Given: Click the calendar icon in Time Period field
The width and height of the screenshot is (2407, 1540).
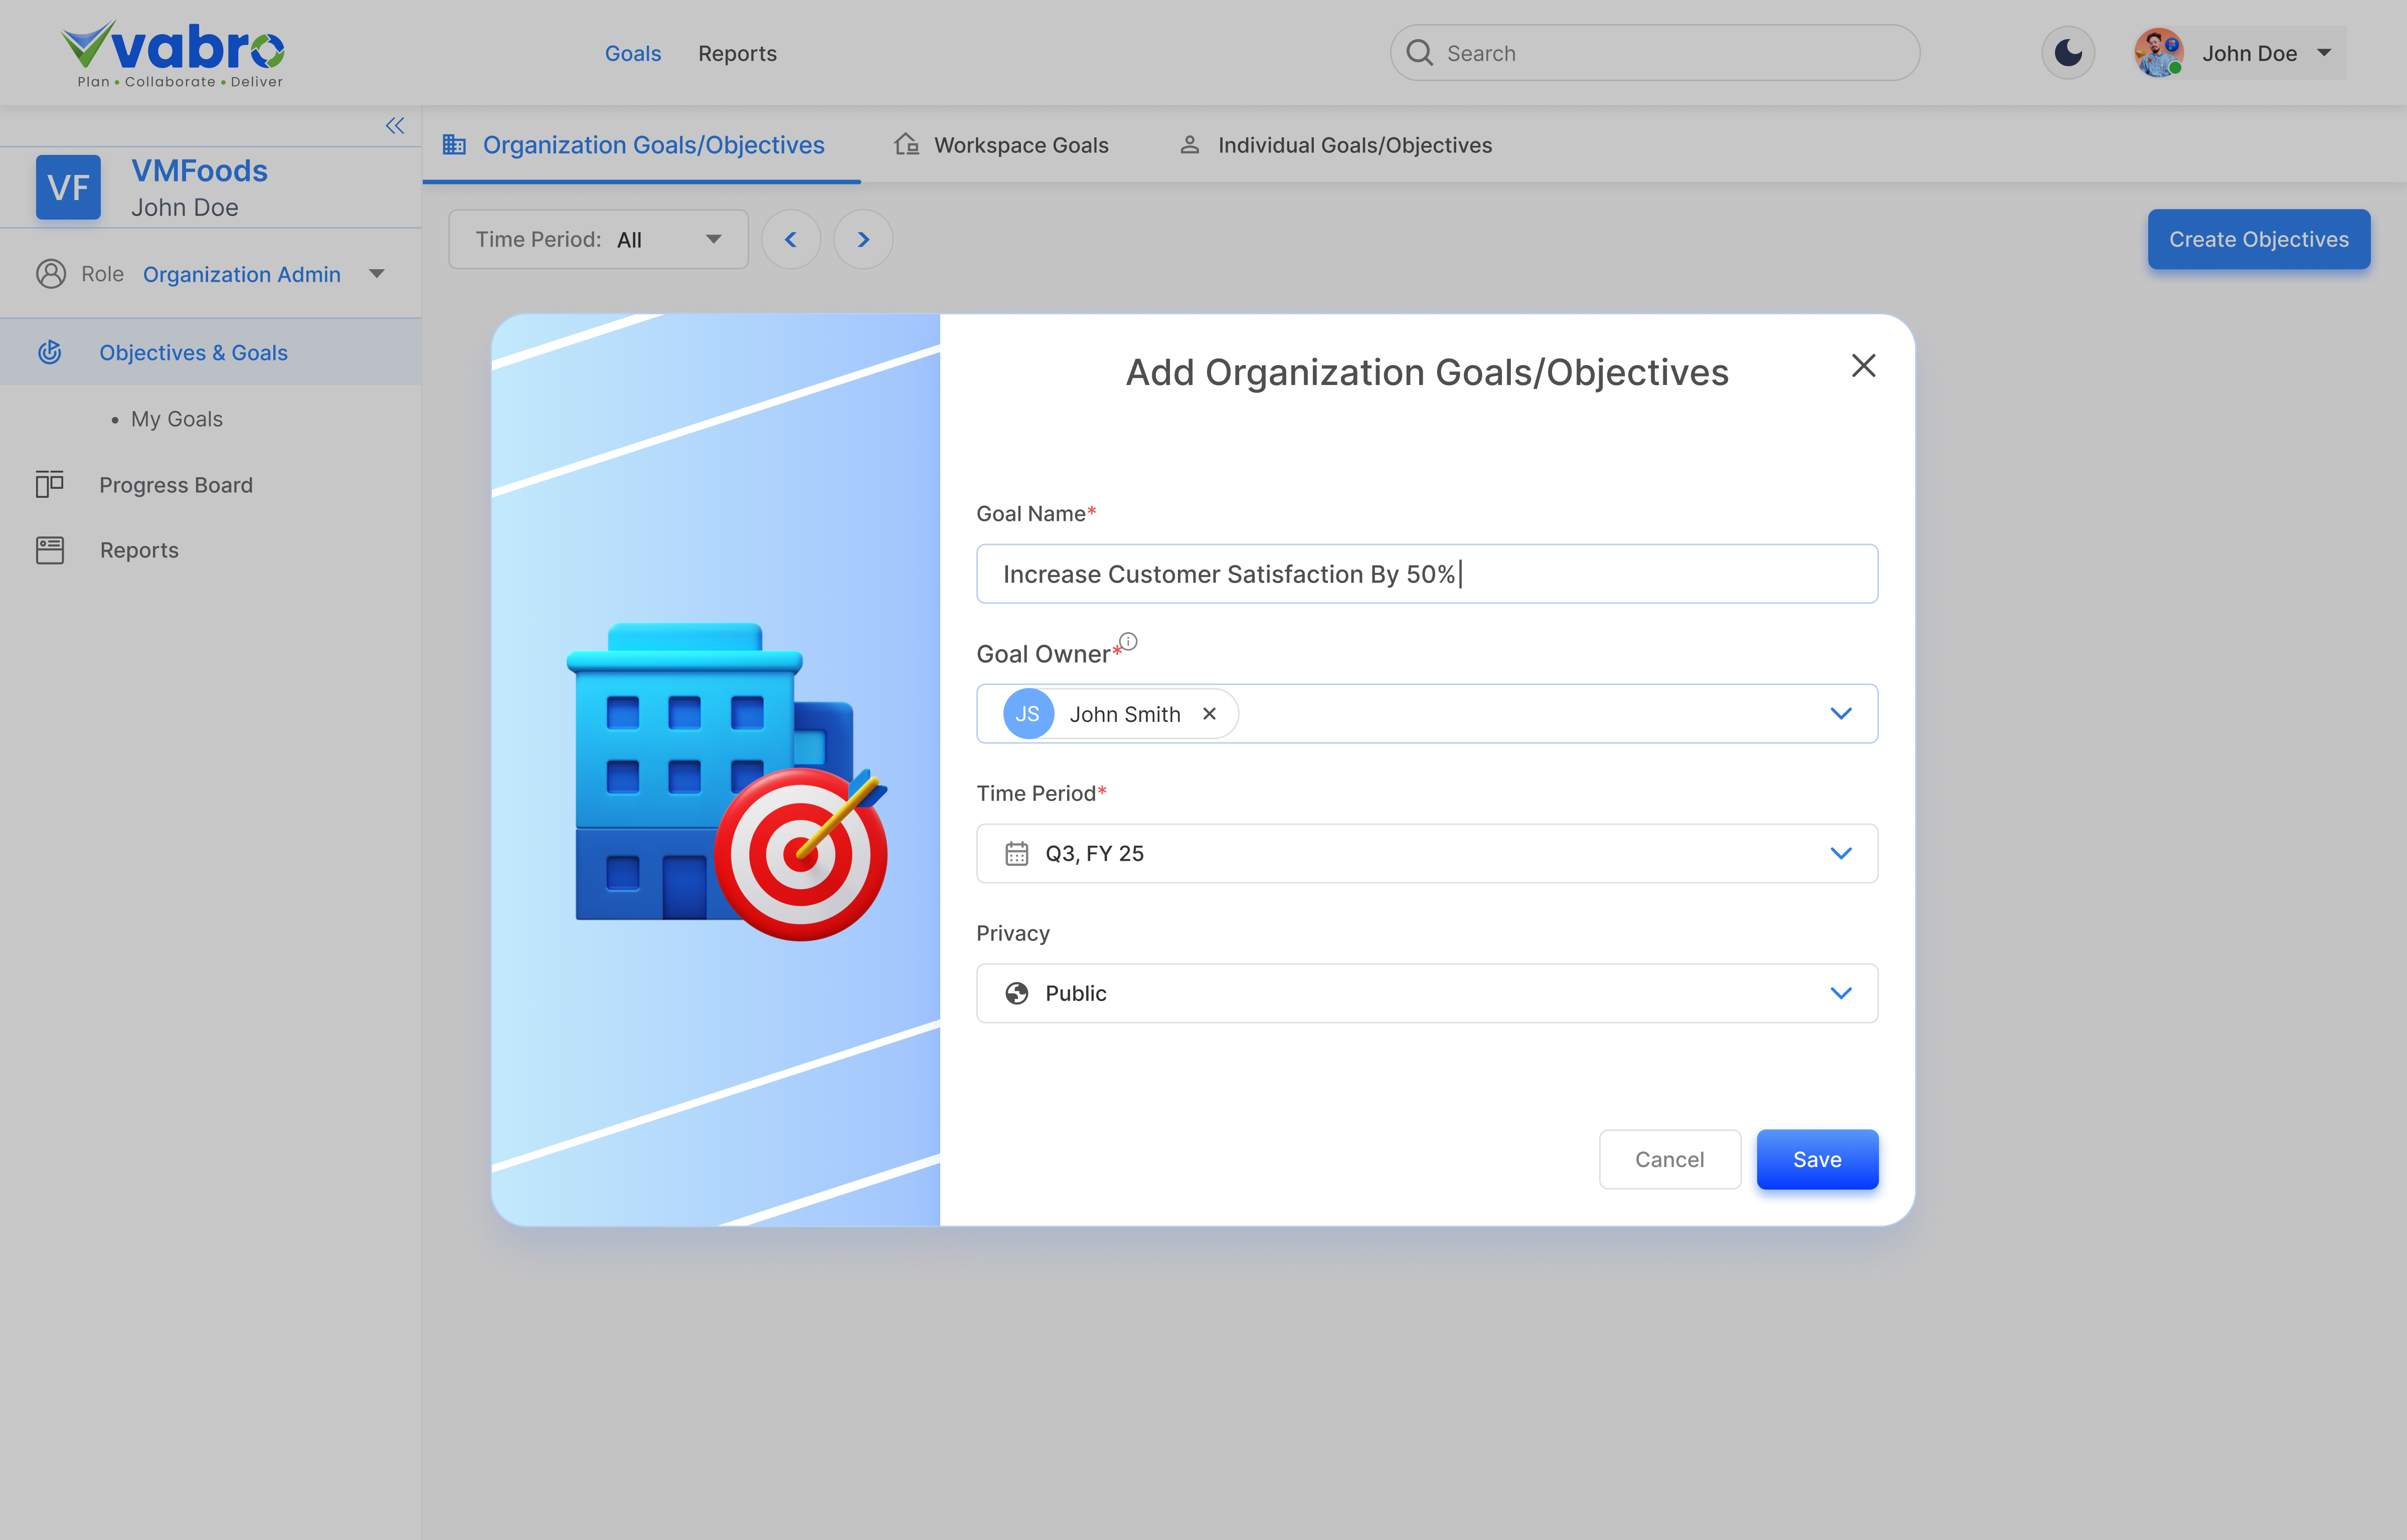Looking at the screenshot, I should point(1017,852).
